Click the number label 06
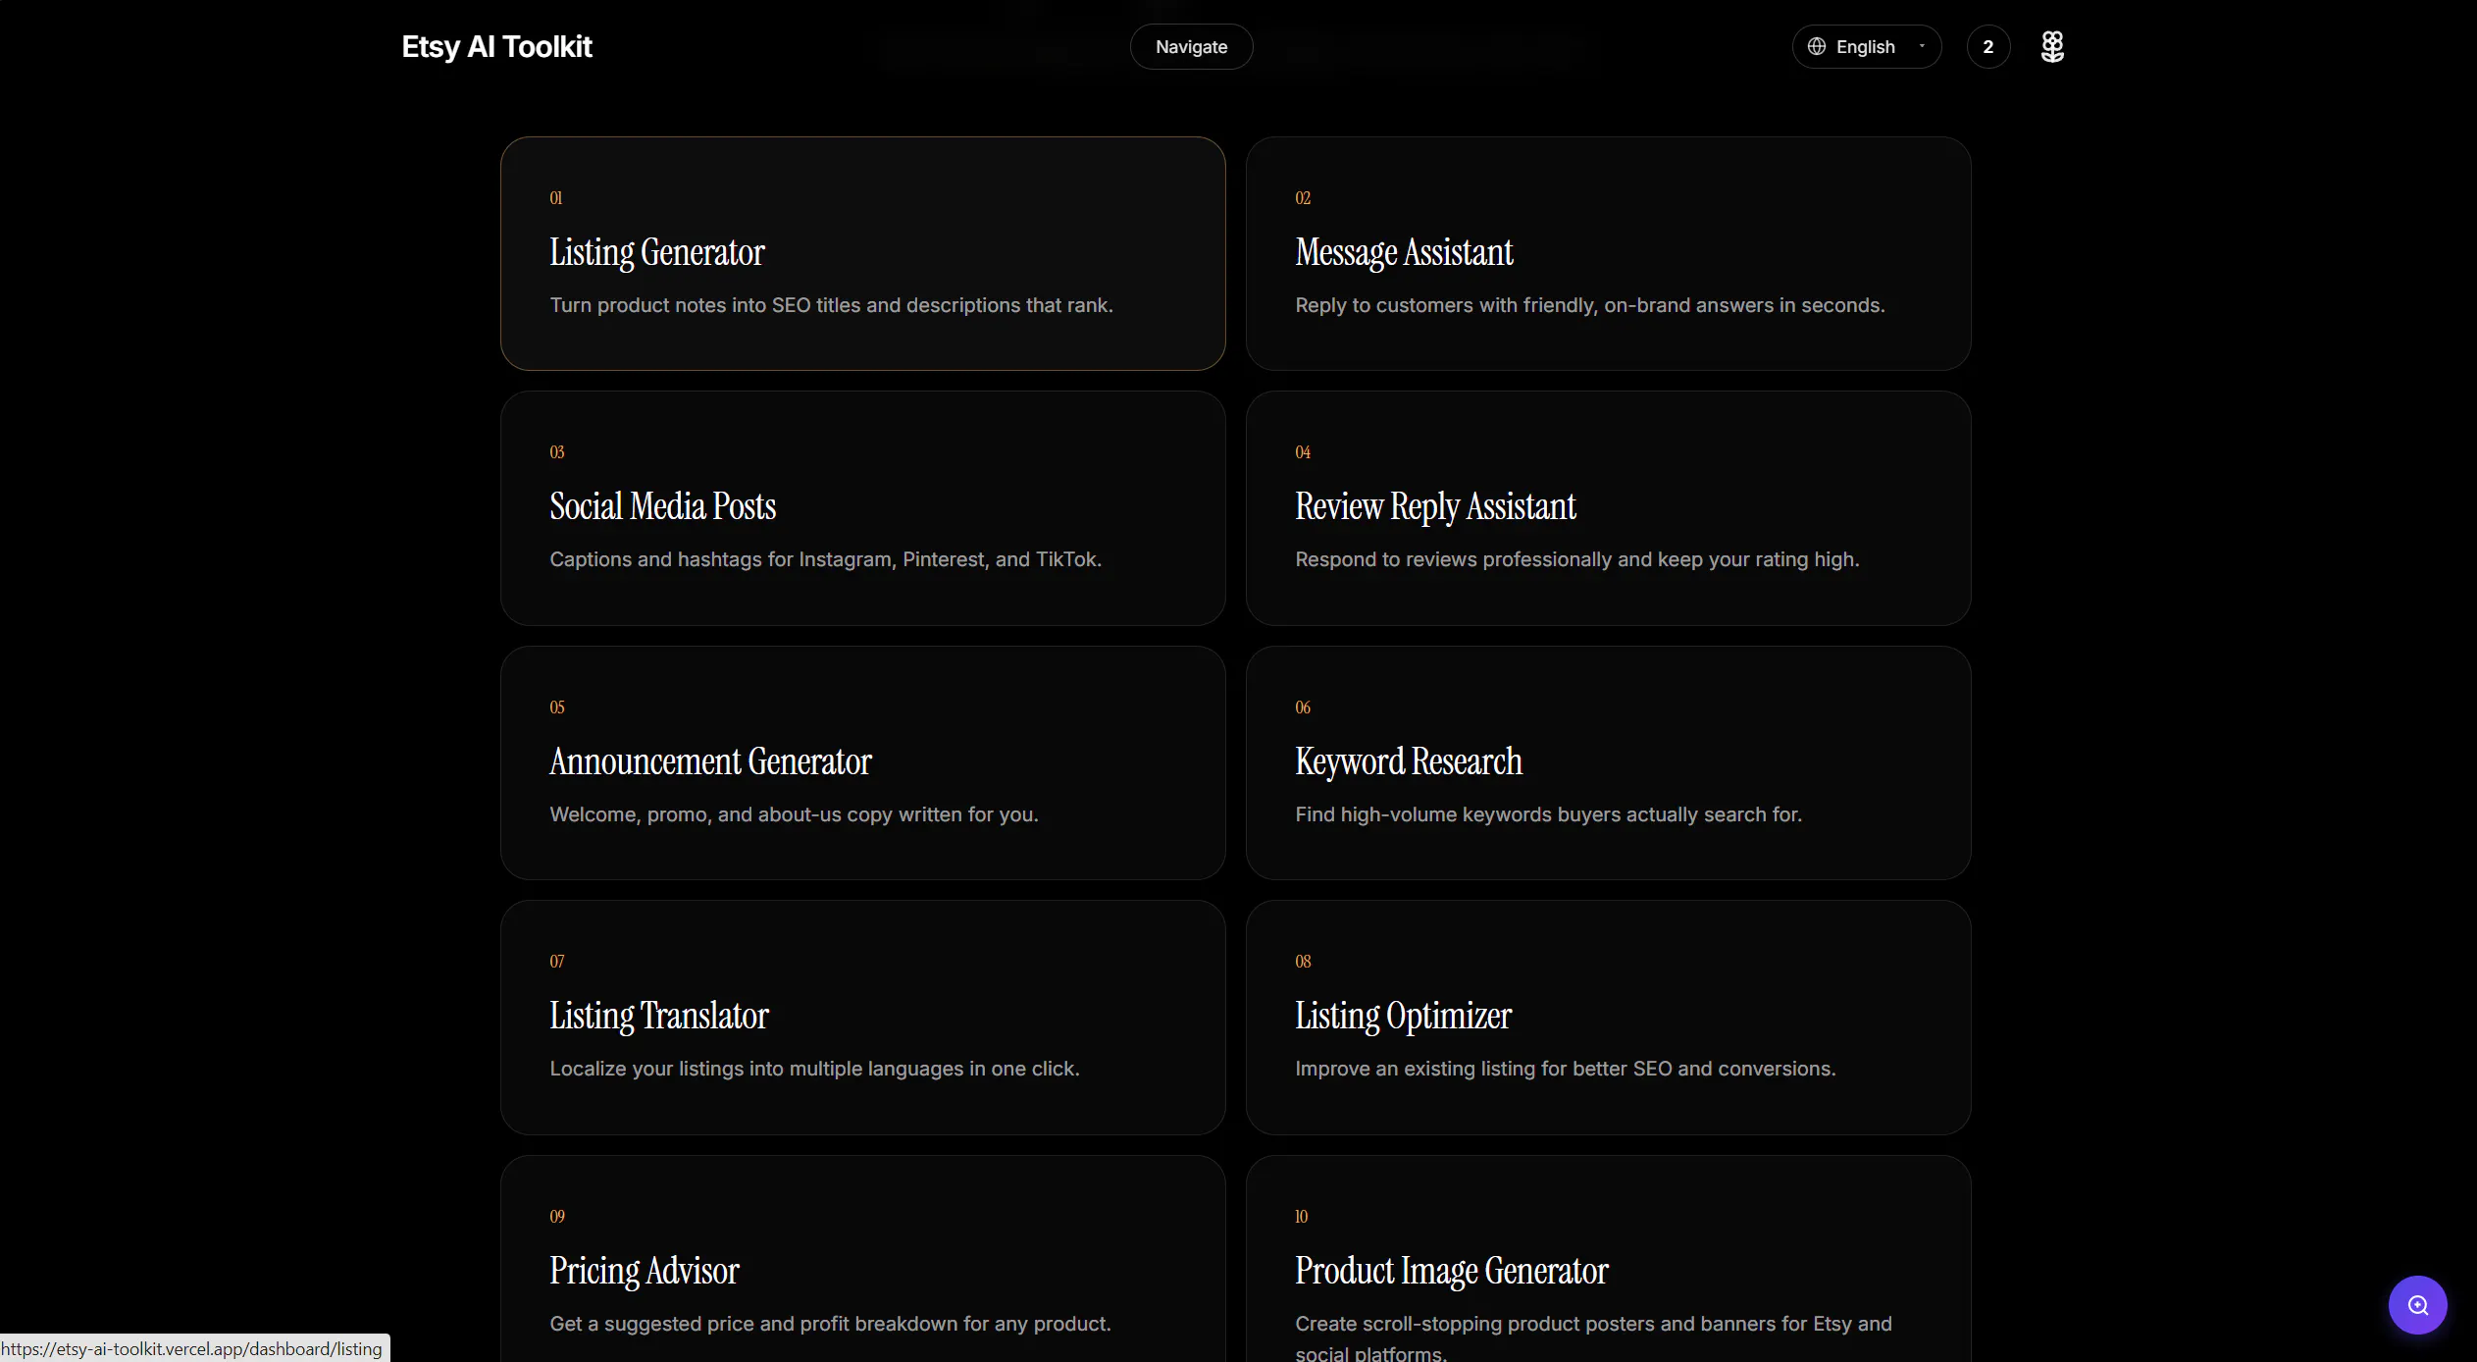This screenshot has height=1362, width=2477. (x=1303, y=707)
